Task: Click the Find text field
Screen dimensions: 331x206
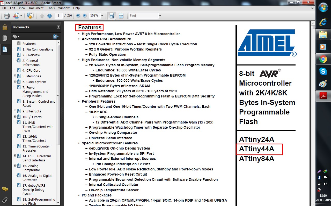Action: (x=144, y=16)
